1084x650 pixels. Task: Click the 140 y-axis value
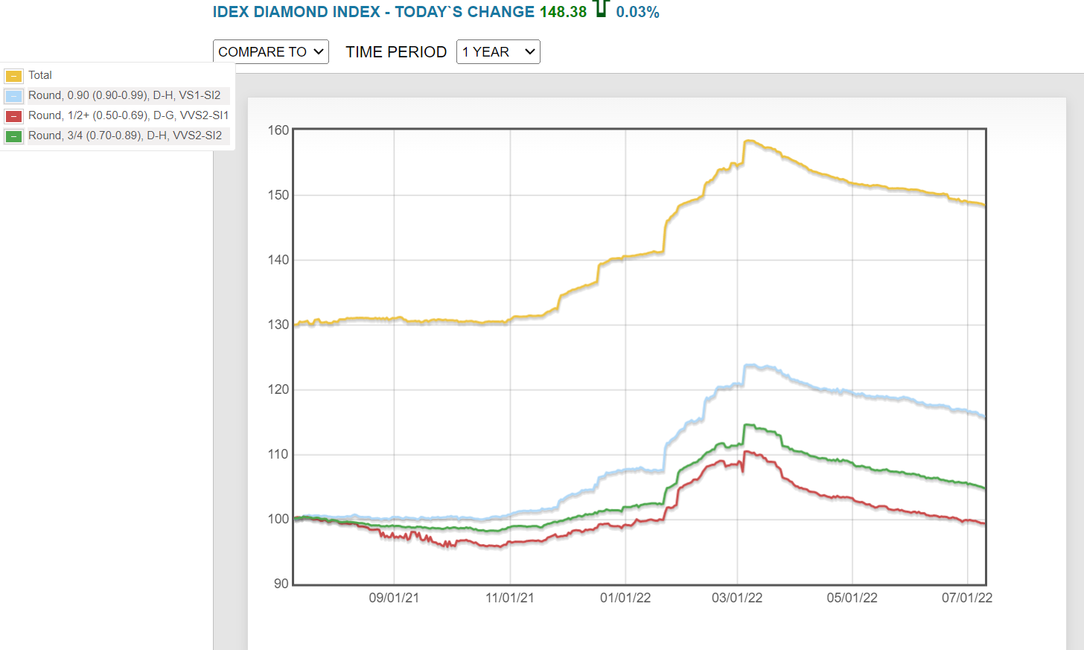(x=278, y=260)
